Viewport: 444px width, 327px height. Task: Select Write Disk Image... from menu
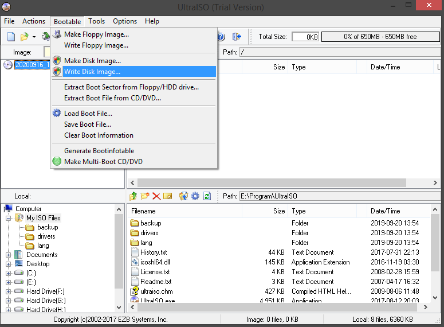[133, 72]
